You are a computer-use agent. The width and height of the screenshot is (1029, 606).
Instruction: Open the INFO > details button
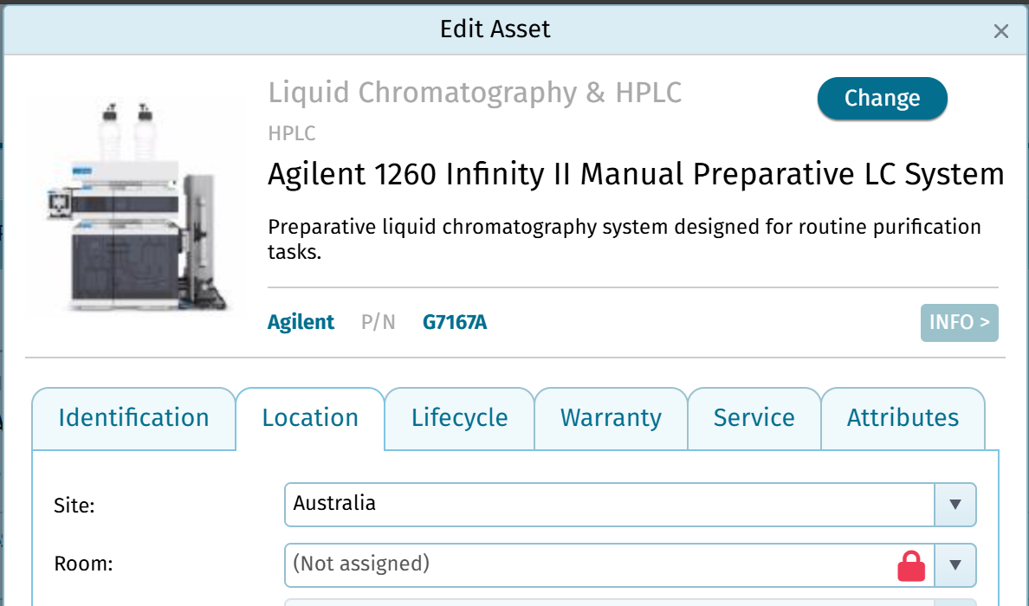959,322
